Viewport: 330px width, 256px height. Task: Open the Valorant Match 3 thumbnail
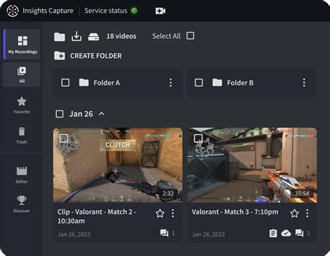[252, 165]
